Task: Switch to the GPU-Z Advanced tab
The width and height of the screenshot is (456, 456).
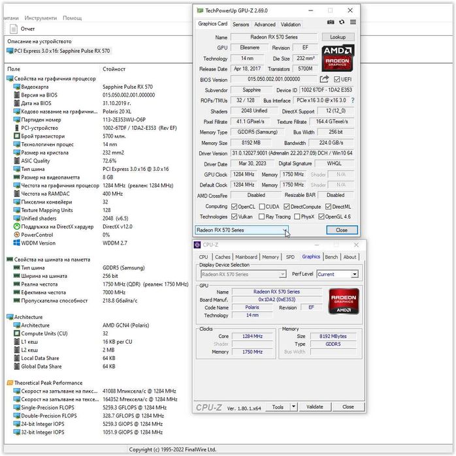Action: pos(265,24)
